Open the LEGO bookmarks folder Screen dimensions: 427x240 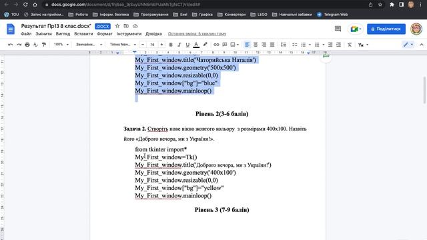259,15
